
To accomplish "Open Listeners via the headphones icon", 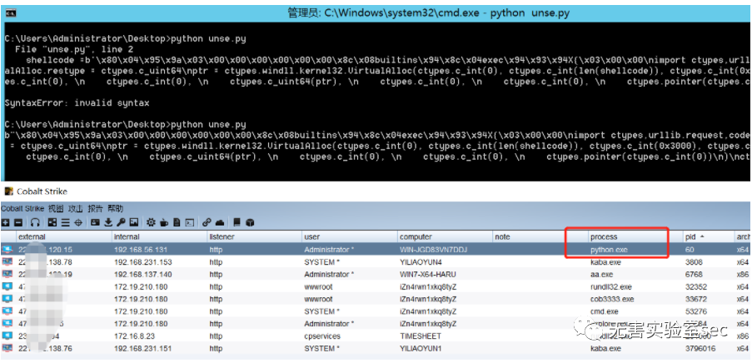I will [35, 222].
